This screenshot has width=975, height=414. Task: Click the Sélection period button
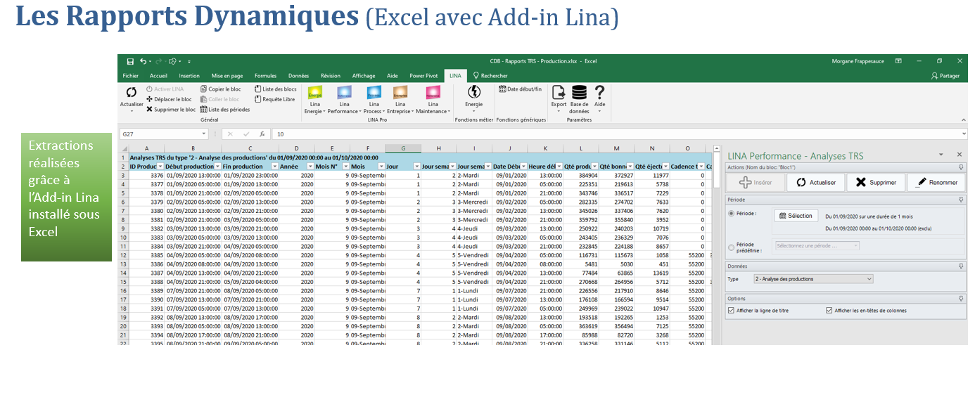(796, 216)
